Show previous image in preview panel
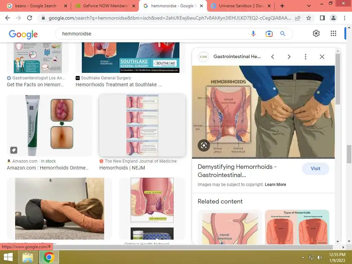Viewport: 352px width, 264px height. (273, 57)
